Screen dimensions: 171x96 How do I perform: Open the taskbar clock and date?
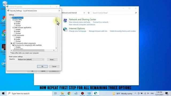click(159, 93)
